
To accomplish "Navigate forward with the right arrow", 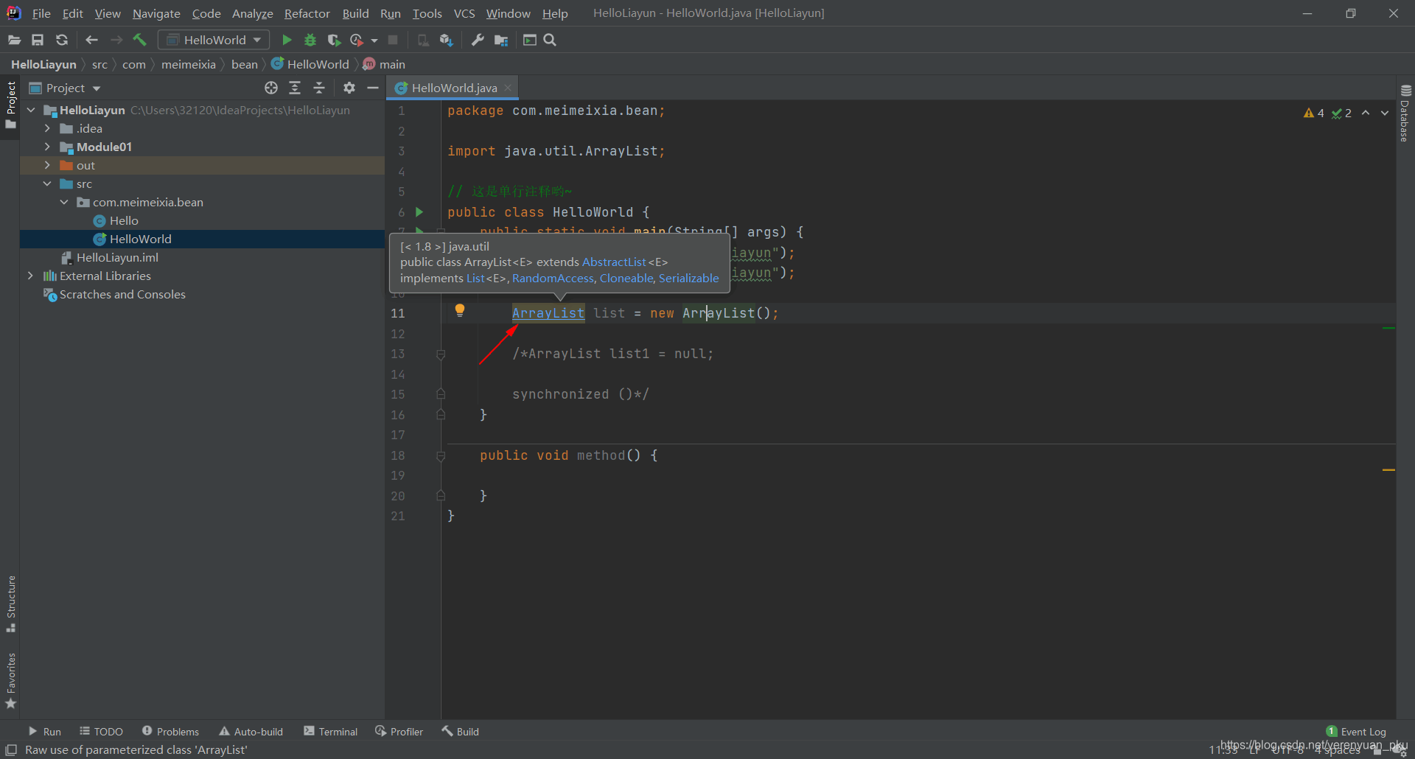I will pos(116,40).
